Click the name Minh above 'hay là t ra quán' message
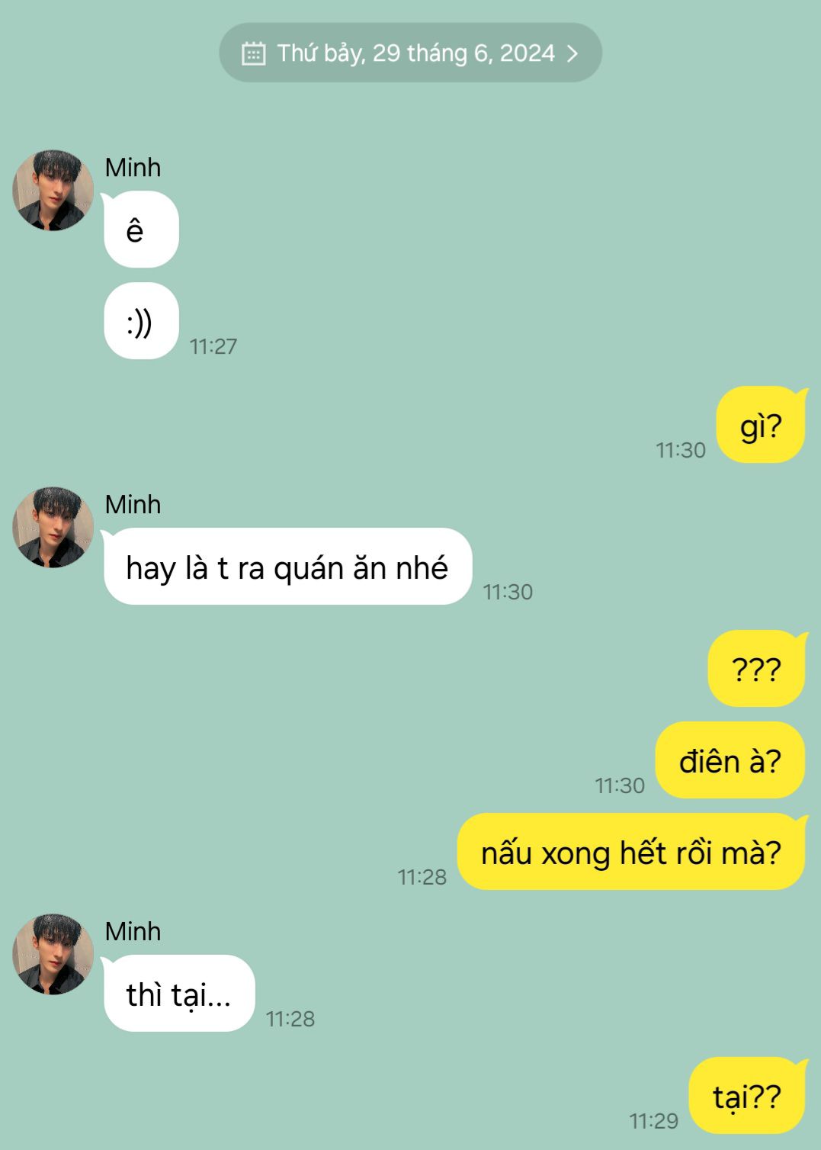821x1150 pixels. click(x=133, y=505)
